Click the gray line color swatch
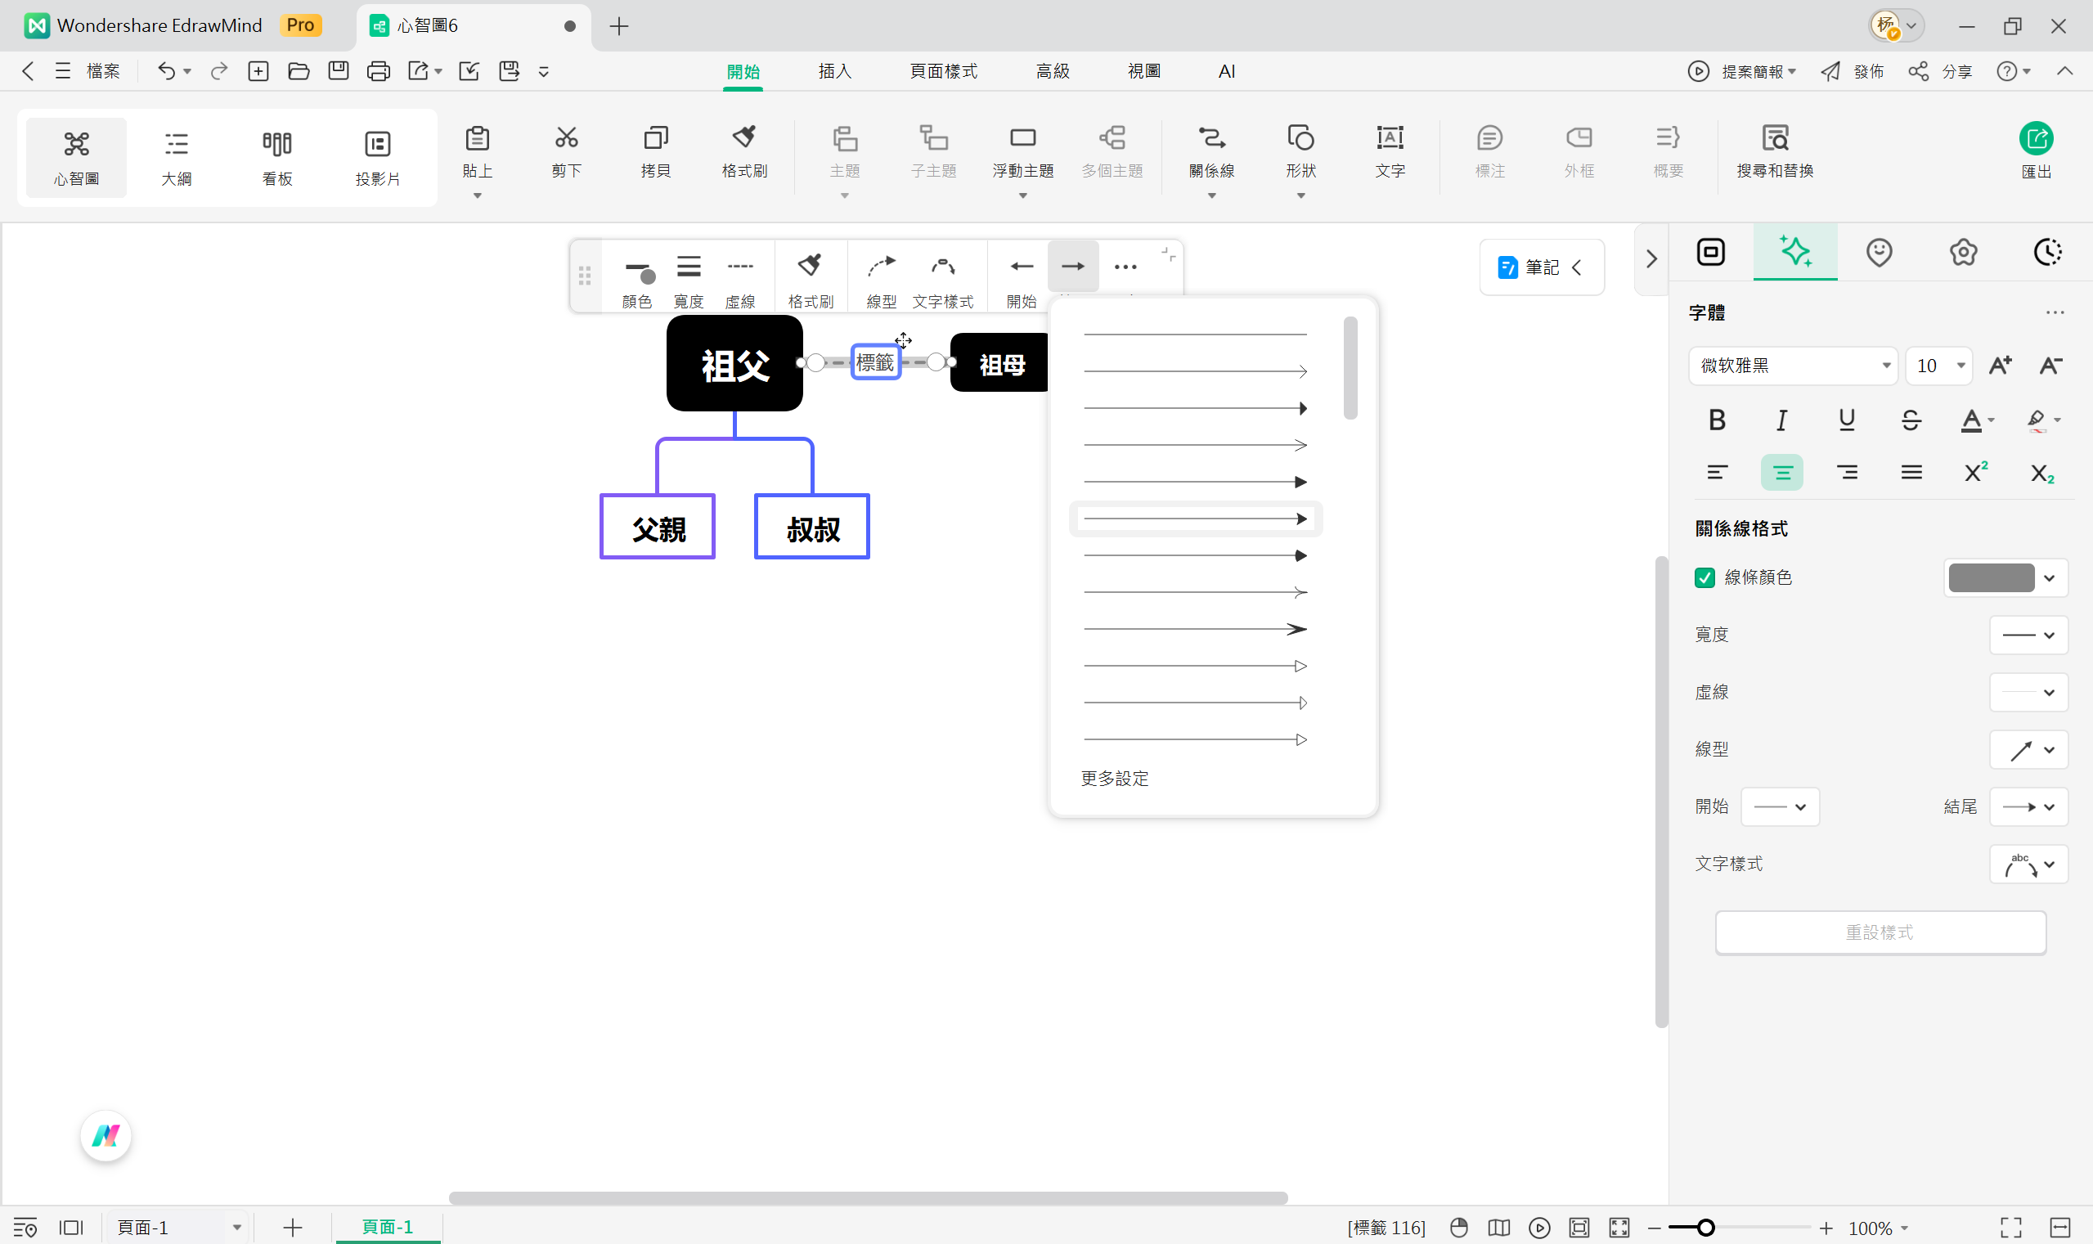Image resolution: width=2093 pixels, height=1244 pixels. click(x=1991, y=577)
